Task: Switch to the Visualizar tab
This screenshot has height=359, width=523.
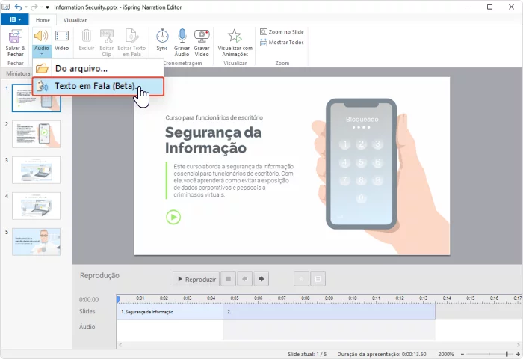Action: pyautogui.click(x=75, y=20)
